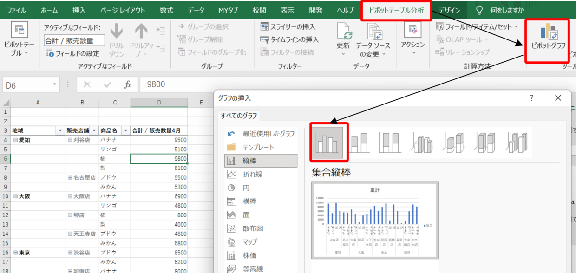Click the 更新 refresh icon
This screenshot has width=576, height=273.
(x=343, y=32)
